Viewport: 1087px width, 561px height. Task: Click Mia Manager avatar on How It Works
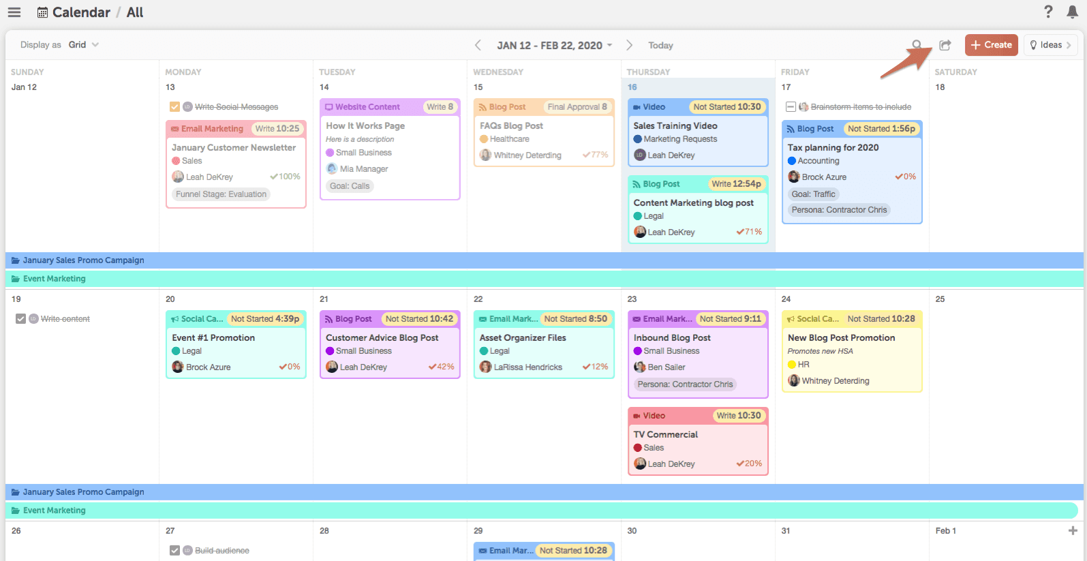click(332, 168)
